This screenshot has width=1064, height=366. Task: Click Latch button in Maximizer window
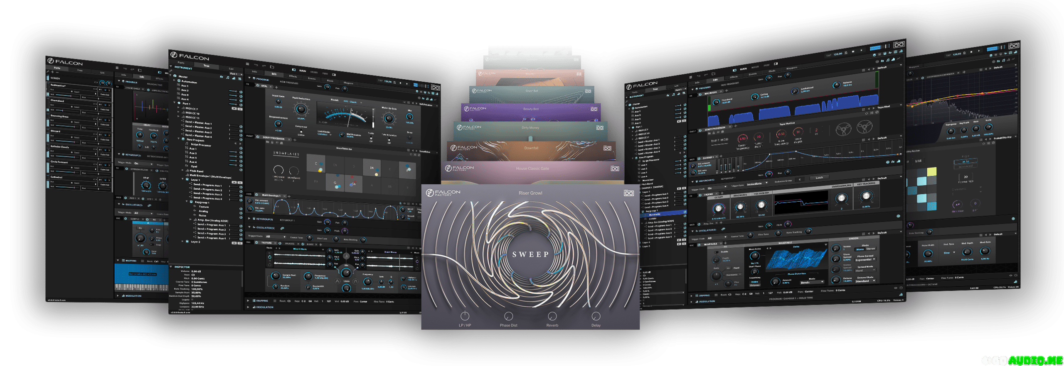click(x=819, y=177)
